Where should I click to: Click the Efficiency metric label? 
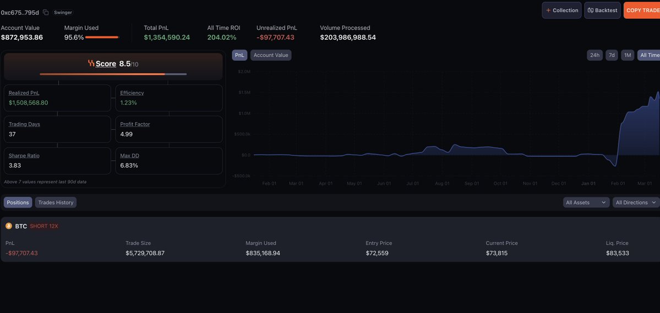[132, 93]
